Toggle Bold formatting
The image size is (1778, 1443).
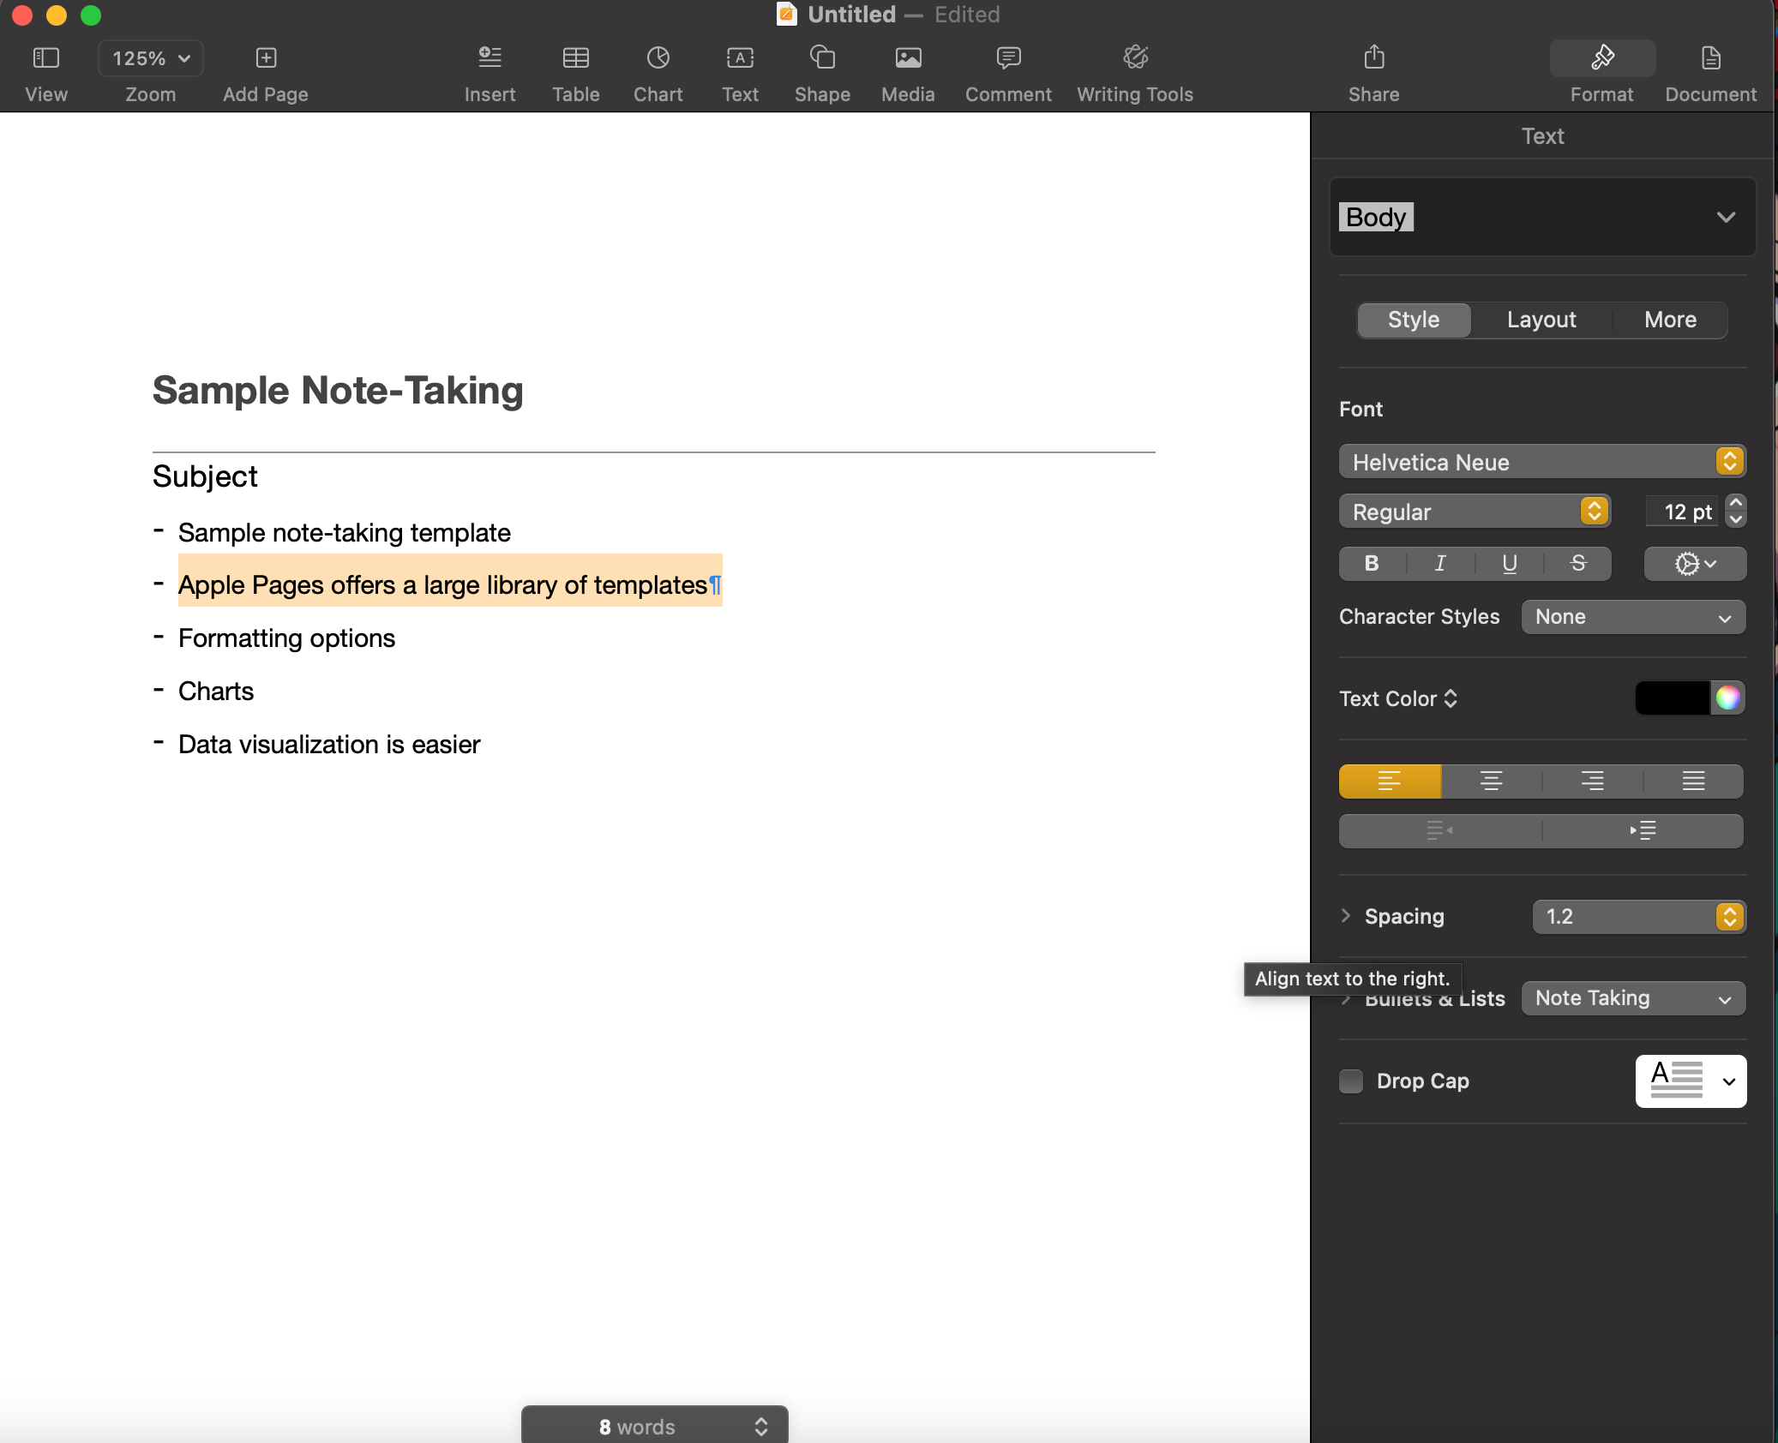1372,563
